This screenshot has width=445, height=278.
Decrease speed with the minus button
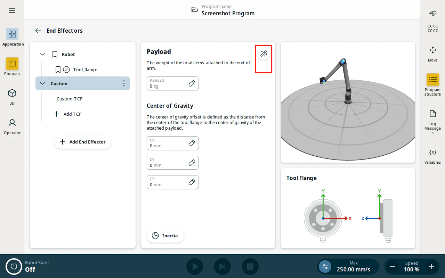tap(393, 267)
